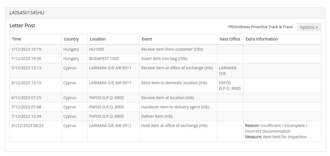Click the Hold item at office of exchange event
This screenshot has height=156, width=330.
[174, 126]
